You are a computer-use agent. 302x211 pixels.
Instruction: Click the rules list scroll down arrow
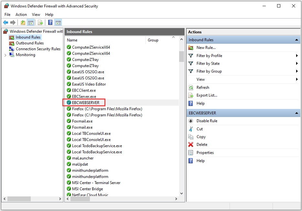pos(181,193)
